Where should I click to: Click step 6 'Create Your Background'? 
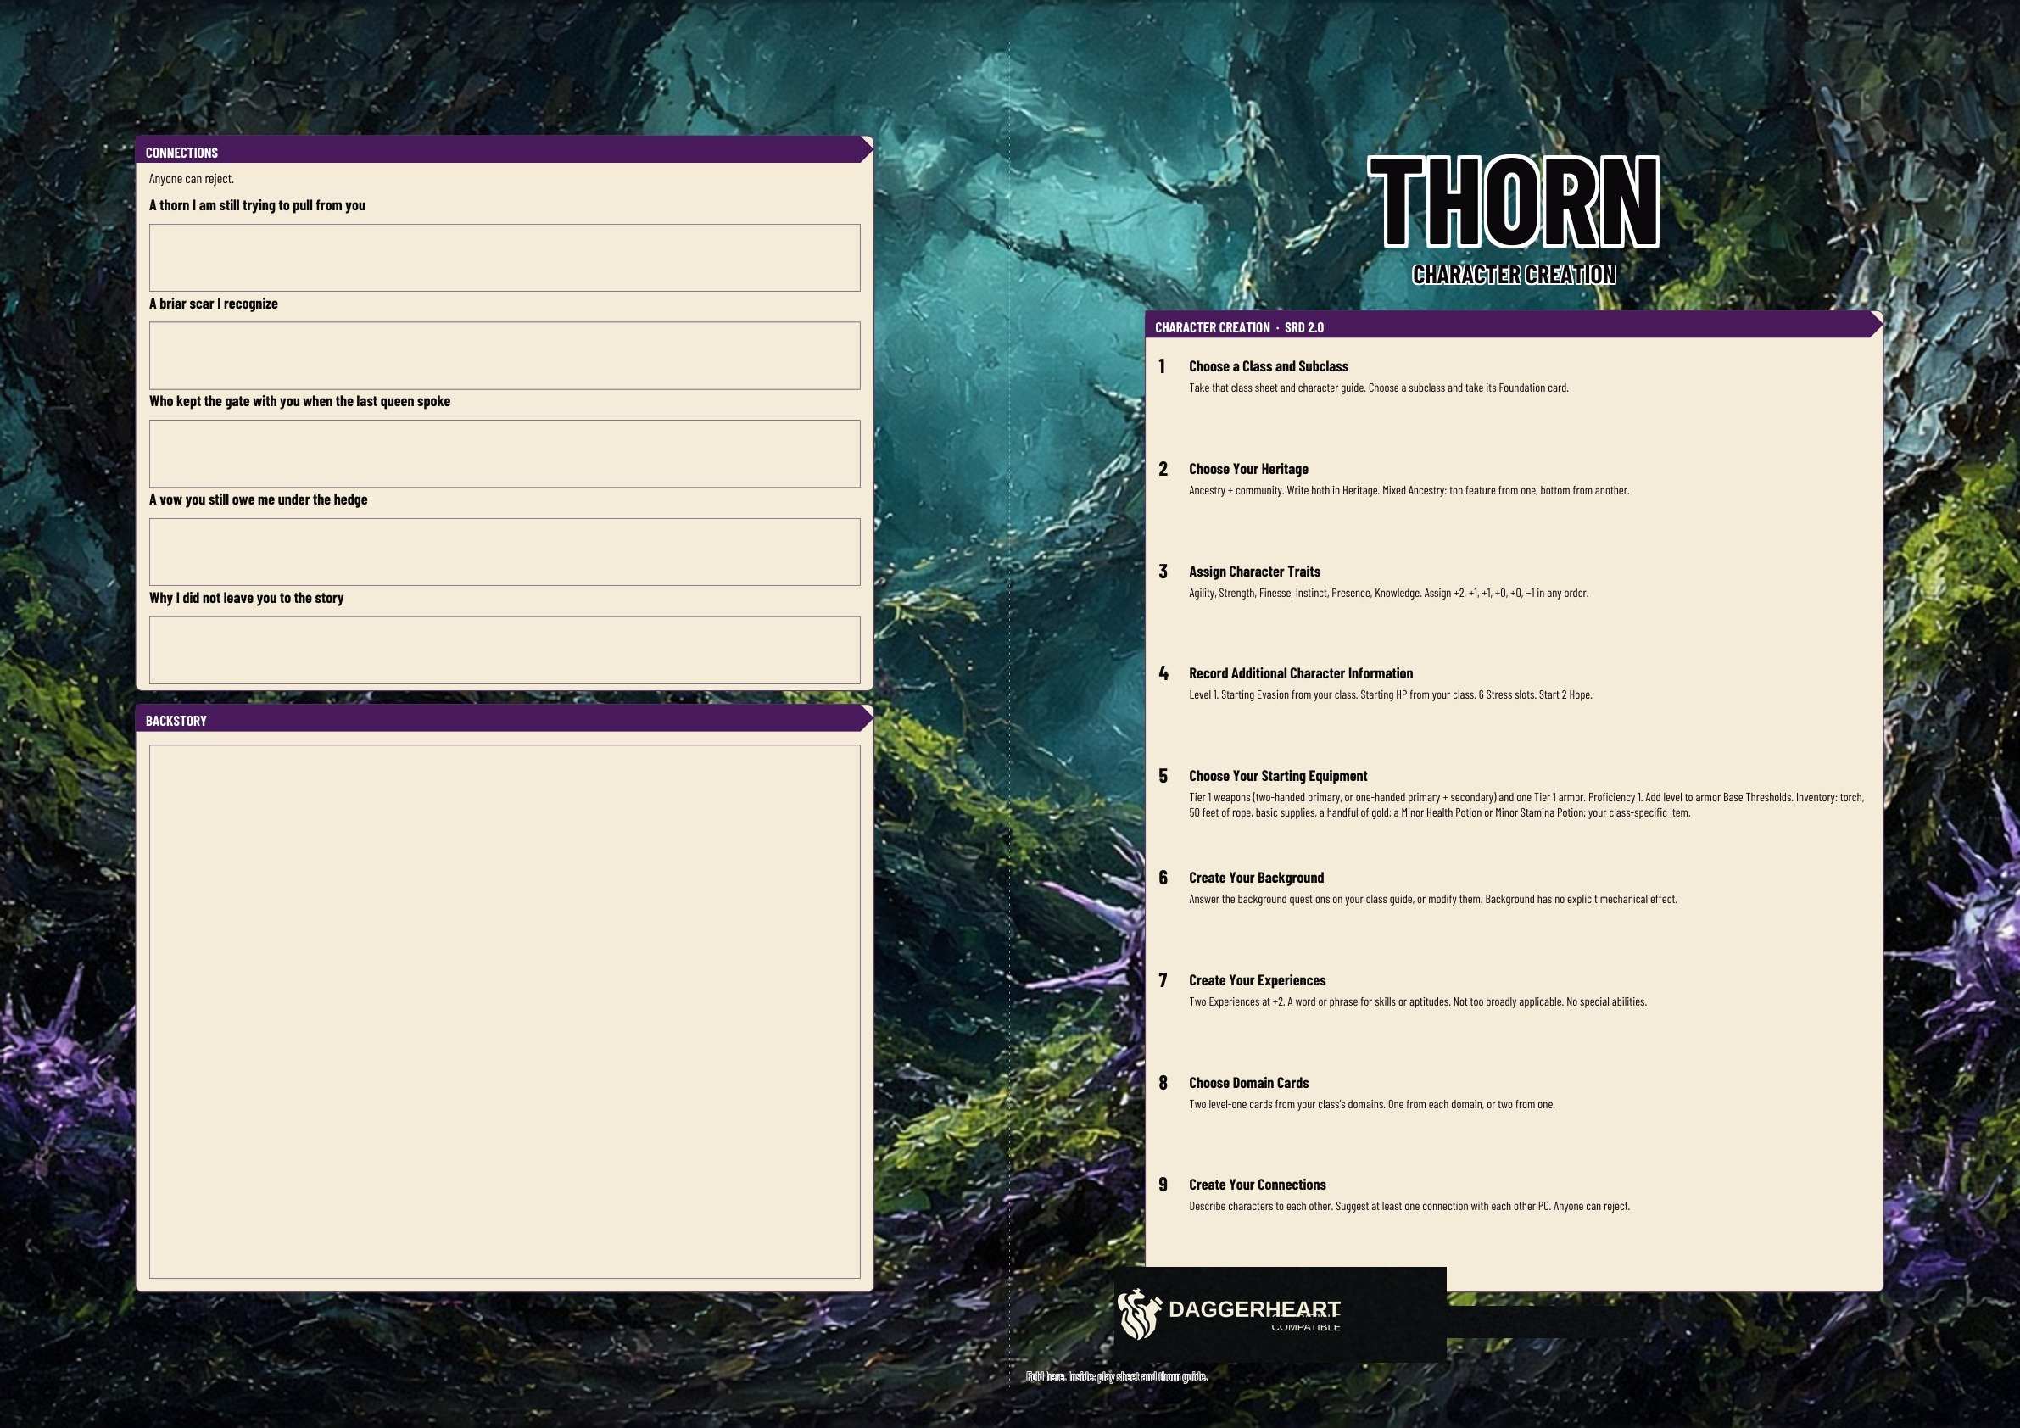(1255, 877)
